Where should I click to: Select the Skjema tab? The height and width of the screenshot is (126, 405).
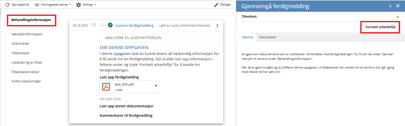point(247,37)
